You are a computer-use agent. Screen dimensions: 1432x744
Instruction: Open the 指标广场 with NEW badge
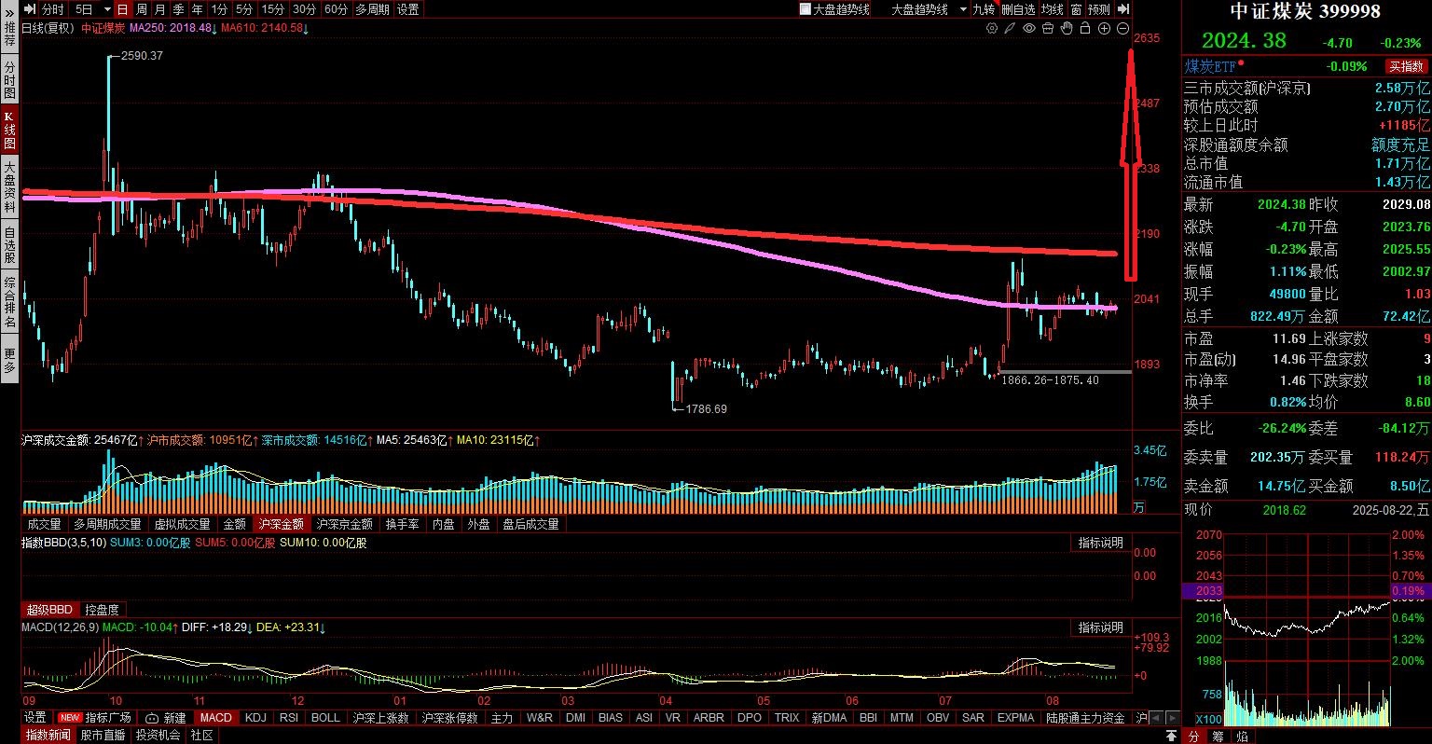(x=95, y=718)
